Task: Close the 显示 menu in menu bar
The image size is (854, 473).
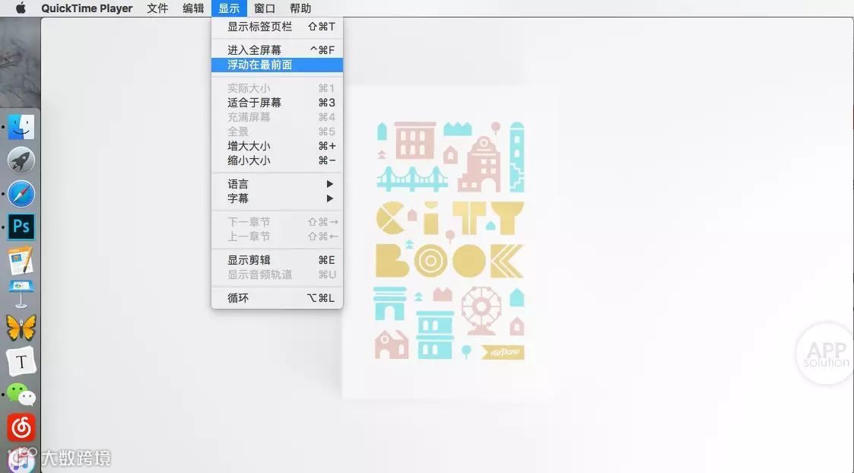Action: point(230,8)
